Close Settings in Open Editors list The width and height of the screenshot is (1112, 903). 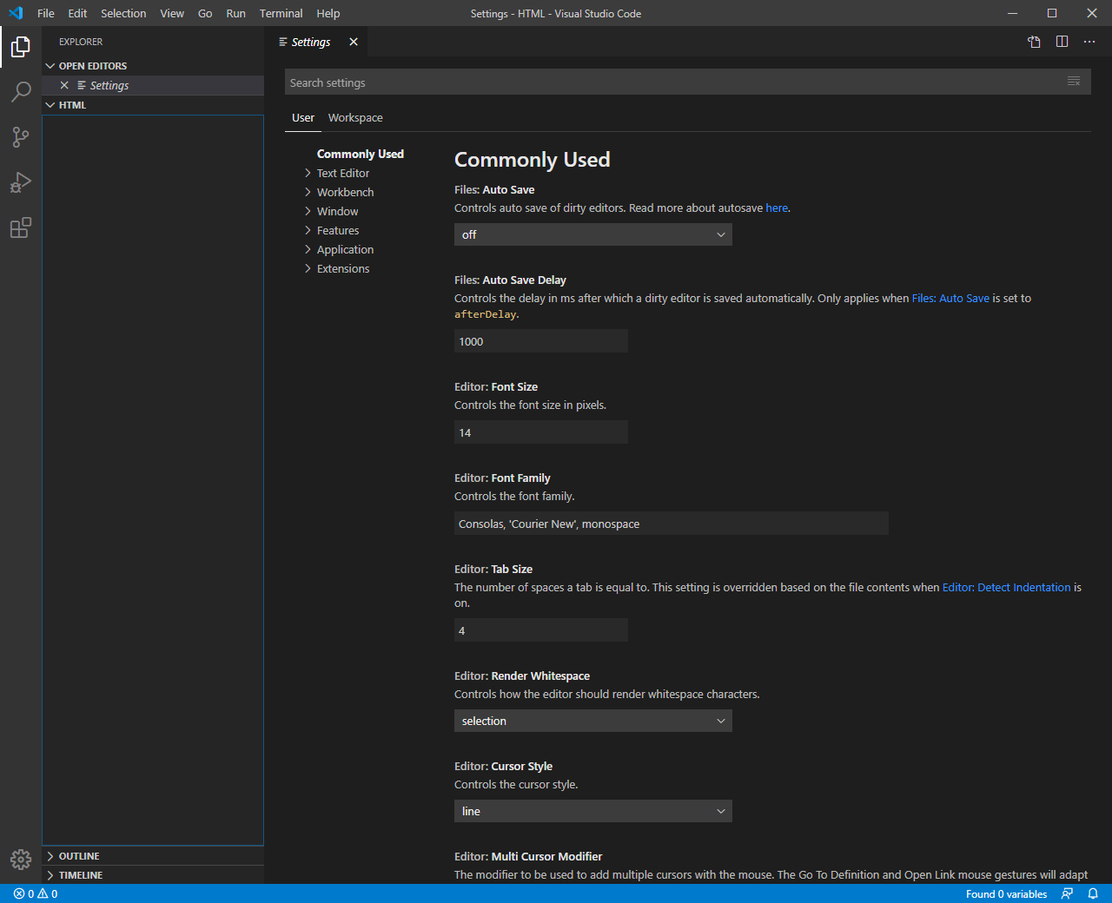click(x=64, y=85)
